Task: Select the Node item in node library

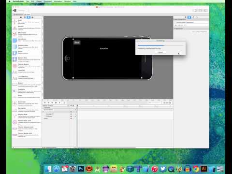Action: click(27, 22)
